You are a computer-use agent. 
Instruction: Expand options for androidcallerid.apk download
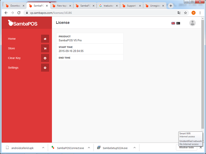pyautogui.click(x=43, y=148)
